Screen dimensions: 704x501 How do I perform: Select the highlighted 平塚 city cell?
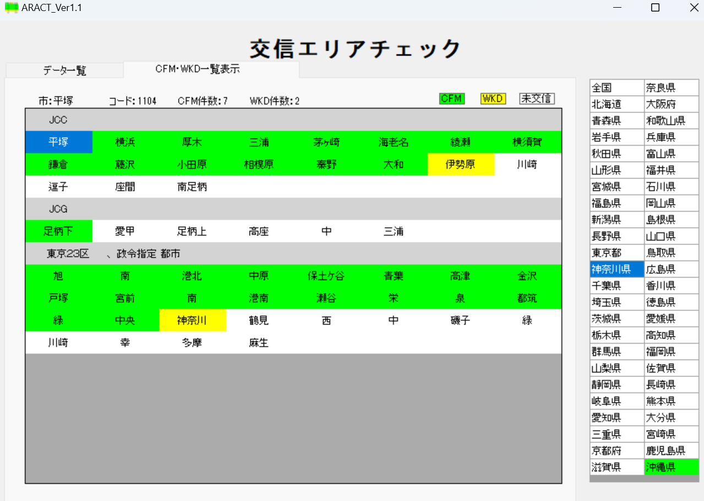[x=58, y=142]
